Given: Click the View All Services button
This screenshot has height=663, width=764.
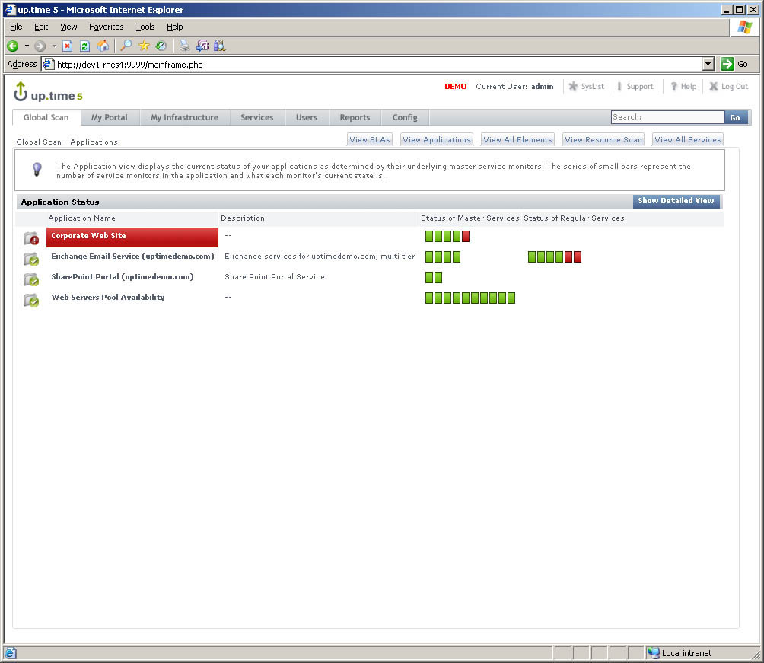Looking at the screenshot, I should (687, 140).
